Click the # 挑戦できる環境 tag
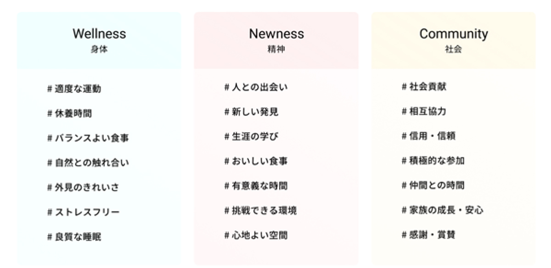Screen dimensions: 551x268 pos(260,211)
